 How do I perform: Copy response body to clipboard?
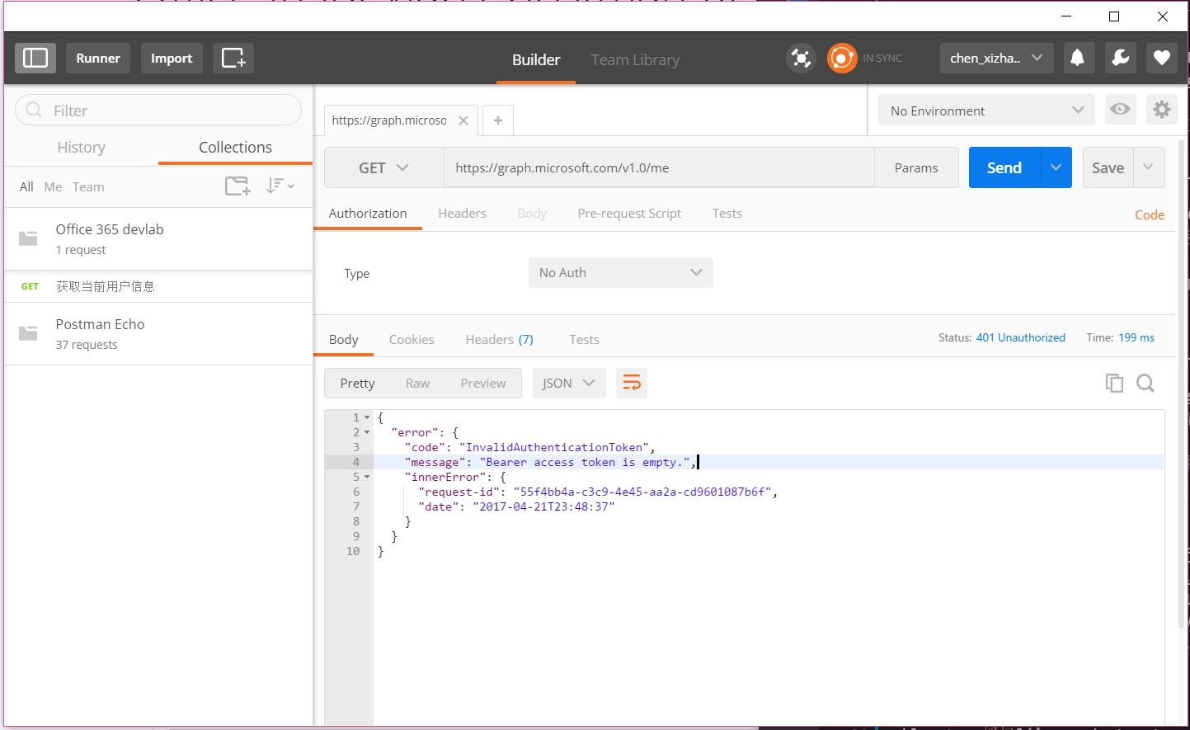[x=1114, y=383]
